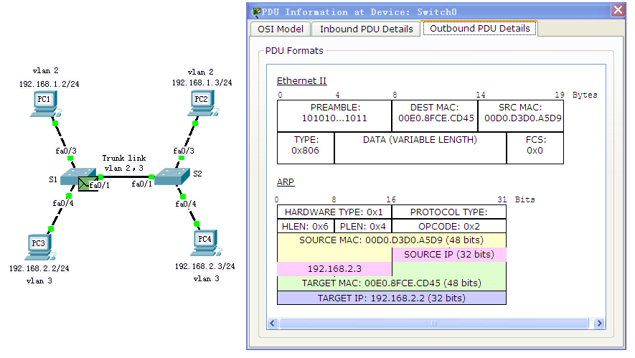
Task: Click the horizontal scrollbar right arrow
Action: tap(599, 323)
